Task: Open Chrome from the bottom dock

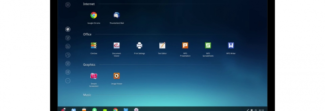Action: pos(115,110)
